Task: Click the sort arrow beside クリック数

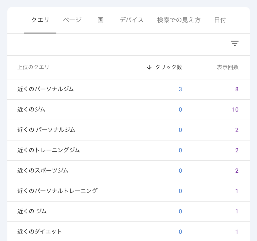Action: point(149,67)
